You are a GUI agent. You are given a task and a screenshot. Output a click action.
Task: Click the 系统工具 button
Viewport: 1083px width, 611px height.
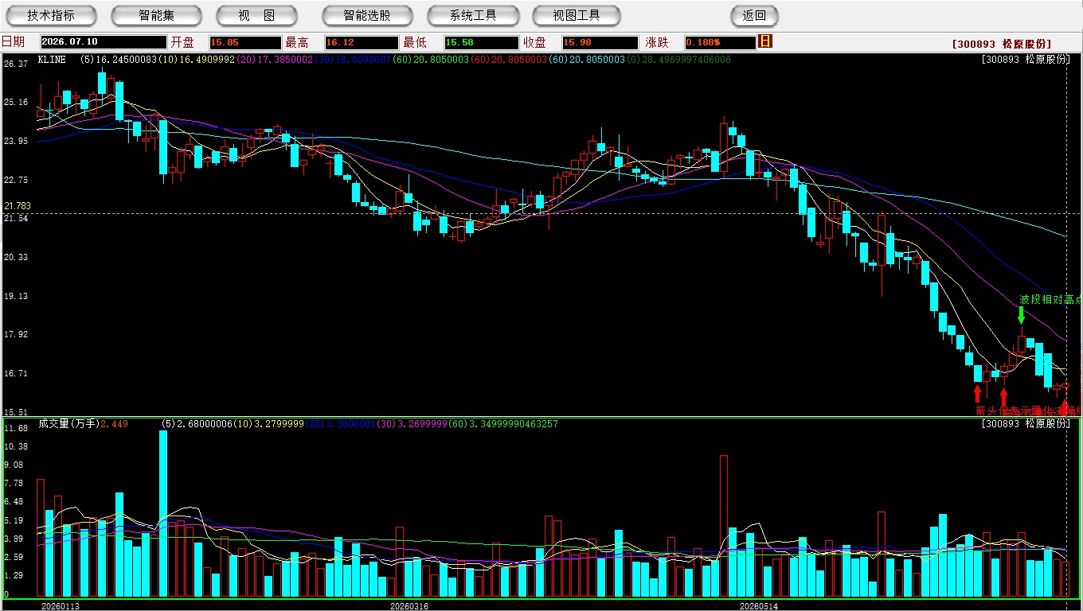coord(473,15)
